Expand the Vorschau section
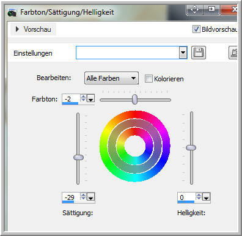This screenshot has width=242, height=236. [34, 29]
